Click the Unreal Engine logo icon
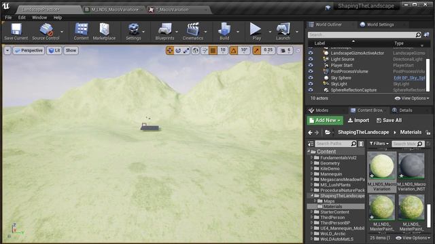 (5, 6)
